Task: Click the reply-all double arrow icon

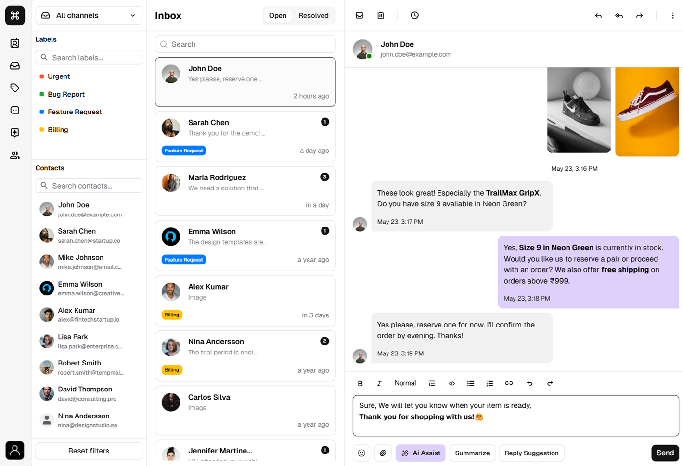Action: [x=619, y=16]
